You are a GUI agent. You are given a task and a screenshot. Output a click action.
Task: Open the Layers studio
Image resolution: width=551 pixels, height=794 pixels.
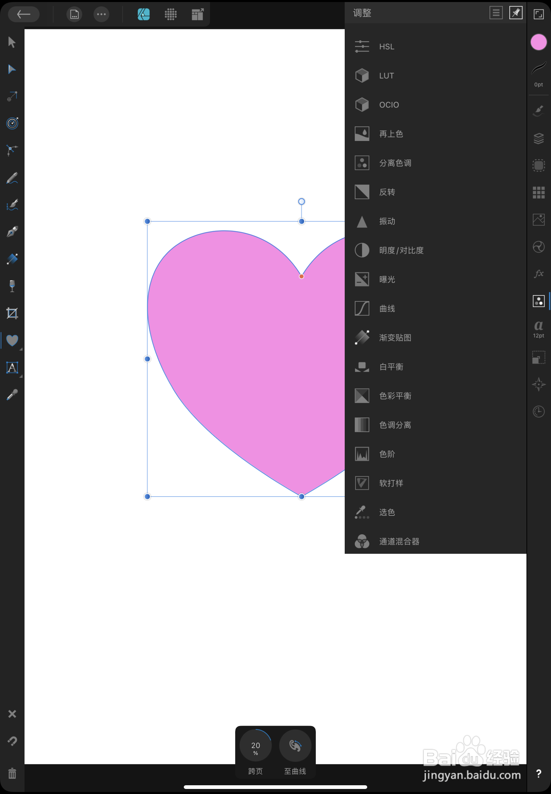point(539,138)
